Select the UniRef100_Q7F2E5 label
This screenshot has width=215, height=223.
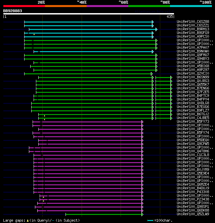tap(193, 92)
